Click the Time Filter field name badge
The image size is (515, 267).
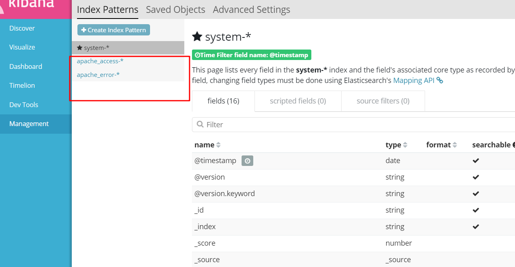click(252, 55)
